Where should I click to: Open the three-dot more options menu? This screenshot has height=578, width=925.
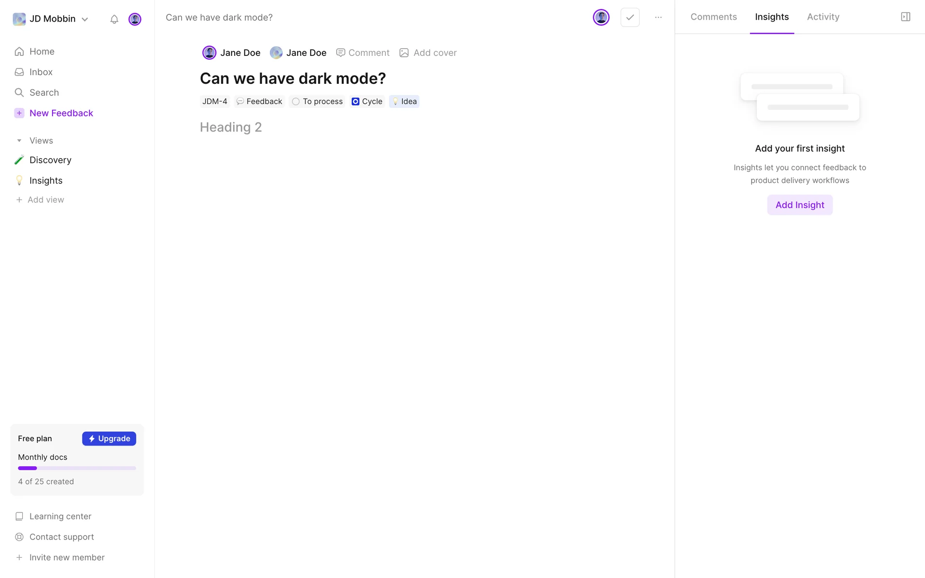658,17
